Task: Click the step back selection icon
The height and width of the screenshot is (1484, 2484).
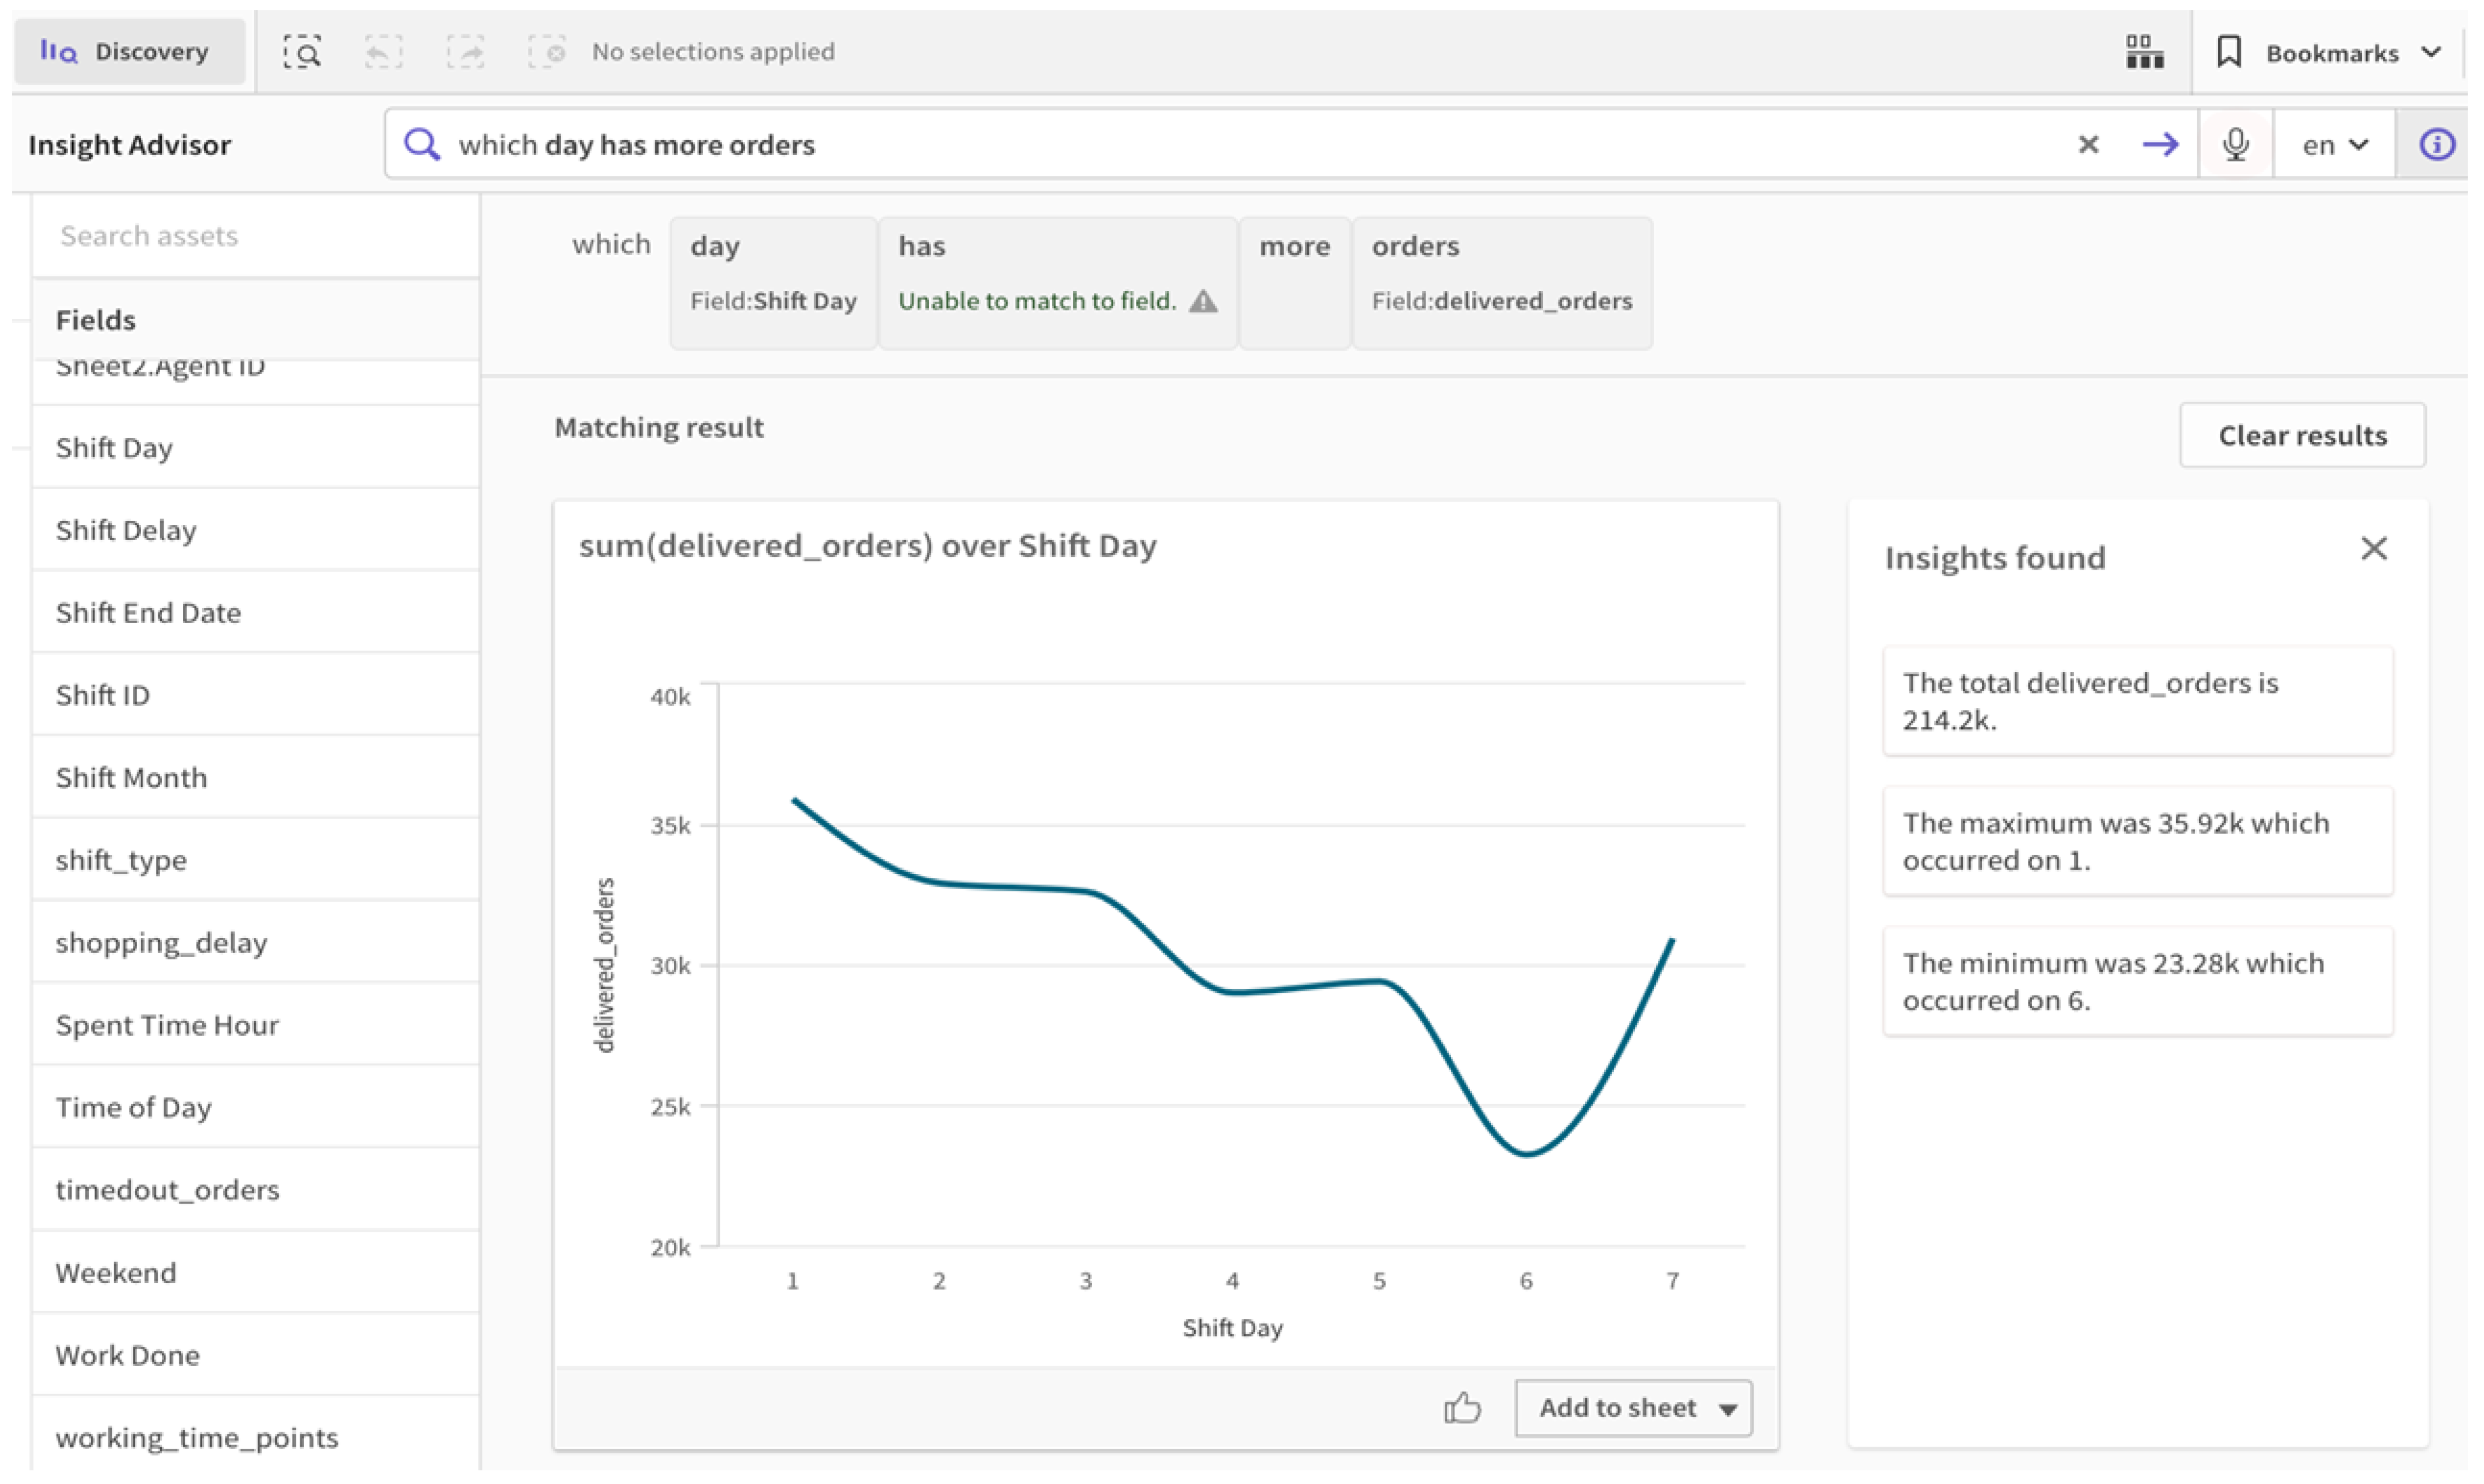Action: [x=383, y=51]
